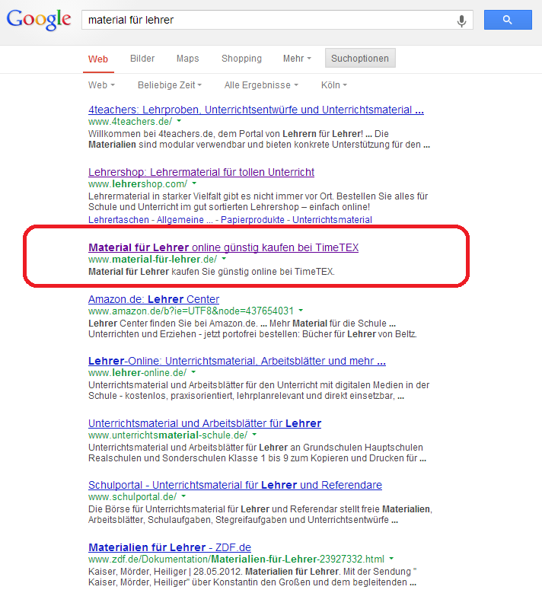Expand arrow next to www.schulportal.de/
542x593 pixels.
coord(183,496)
